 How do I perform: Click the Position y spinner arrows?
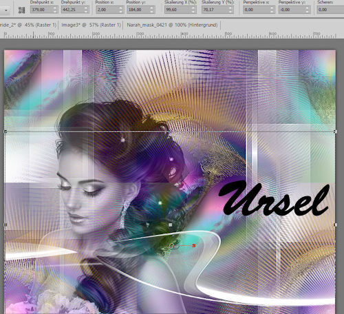point(152,10)
